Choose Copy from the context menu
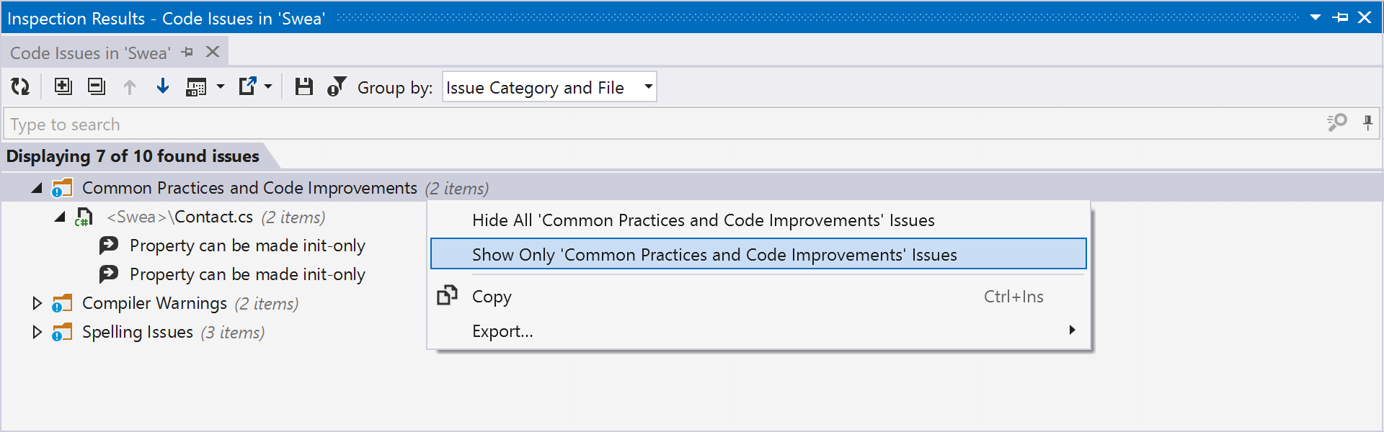This screenshot has height=432, width=1384. pyautogui.click(x=492, y=296)
